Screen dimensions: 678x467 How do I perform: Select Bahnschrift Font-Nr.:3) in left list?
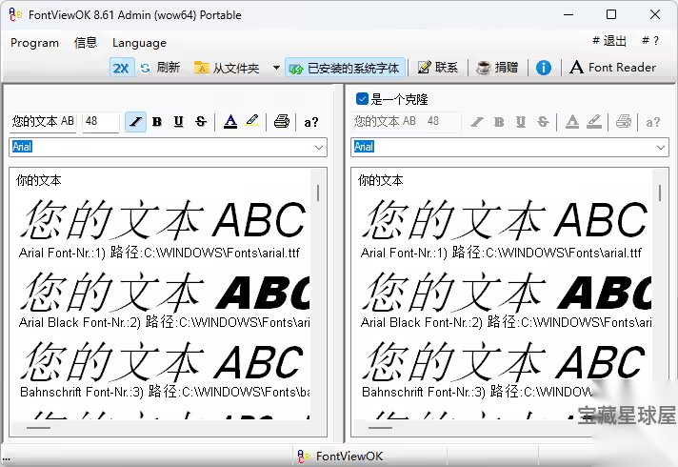165,392
